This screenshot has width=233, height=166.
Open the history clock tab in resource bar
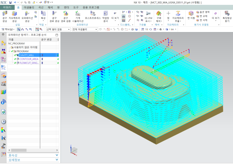coord(3,122)
